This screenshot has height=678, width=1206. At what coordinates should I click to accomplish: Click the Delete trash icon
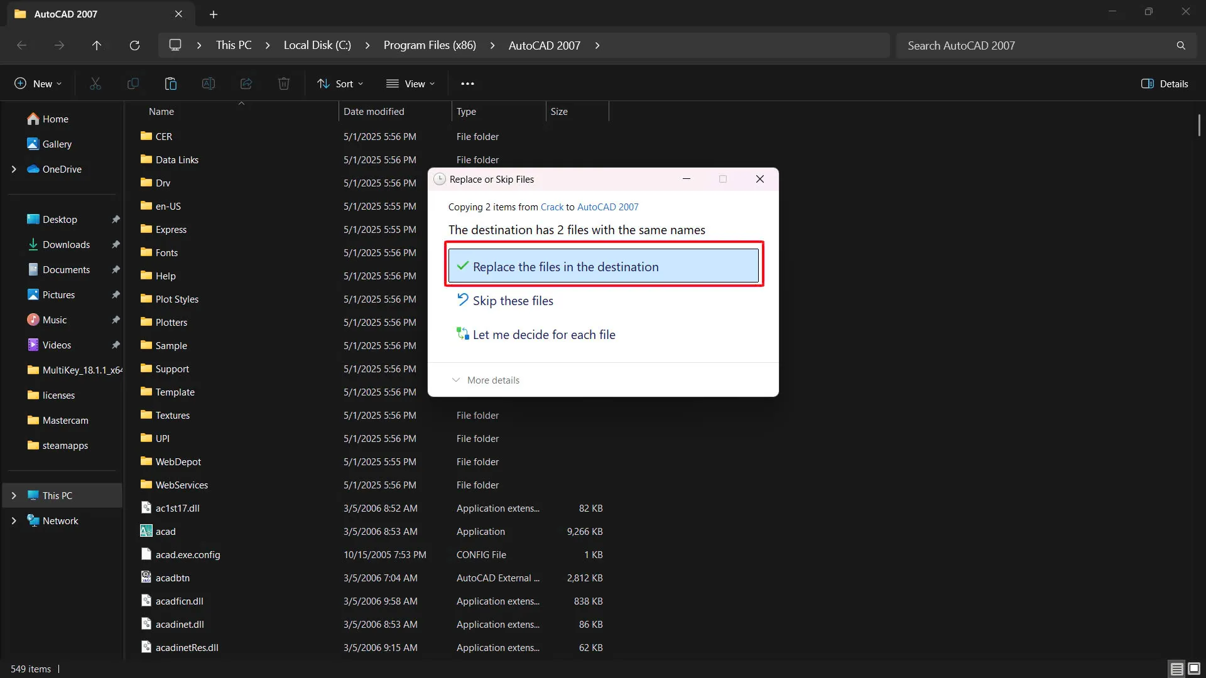point(284,83)
